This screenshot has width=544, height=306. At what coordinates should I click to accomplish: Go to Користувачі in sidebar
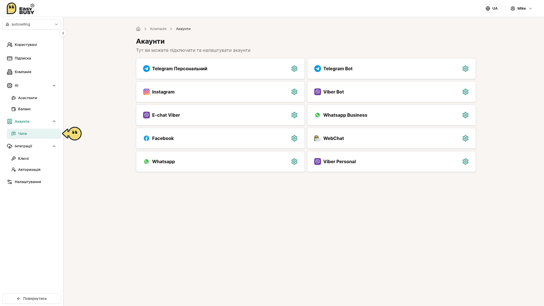[x=32, y=45]
